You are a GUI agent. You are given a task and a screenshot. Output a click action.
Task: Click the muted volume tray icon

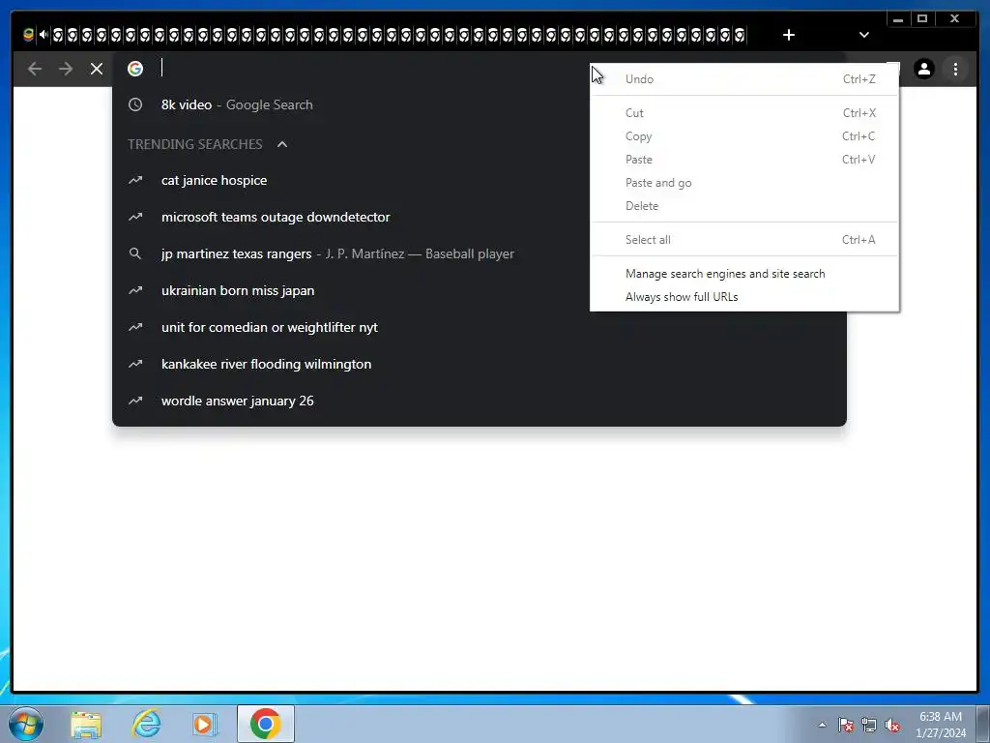[x=892, y=725]
